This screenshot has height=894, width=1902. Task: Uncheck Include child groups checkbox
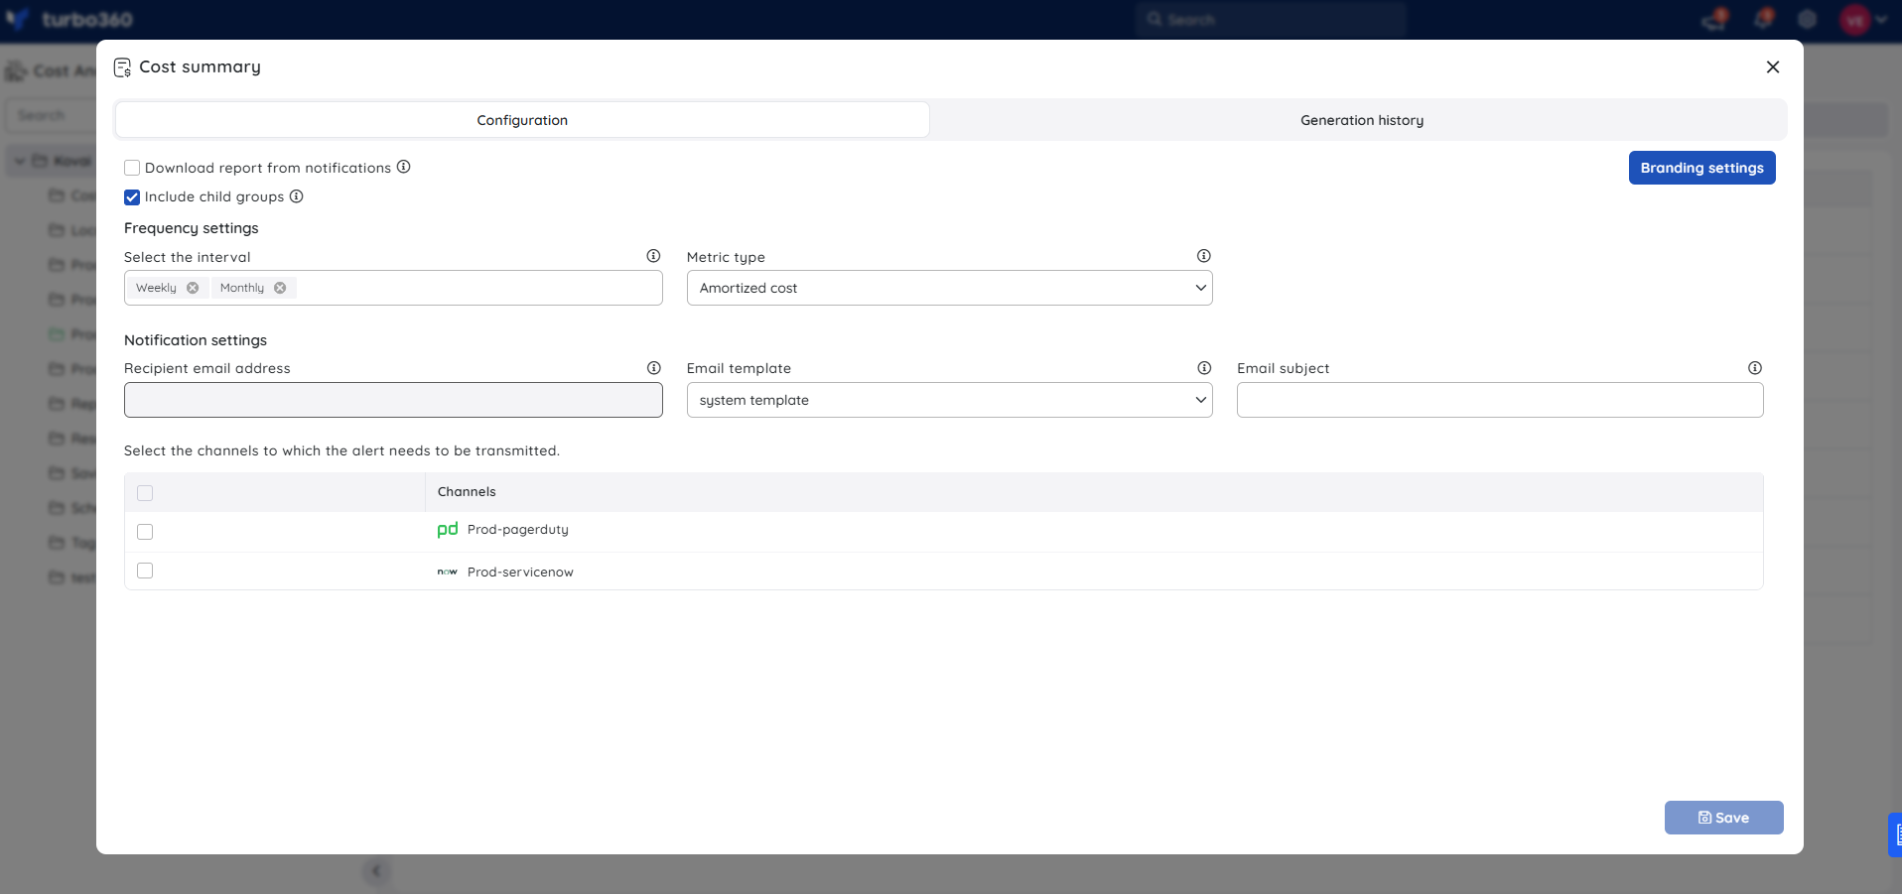click(132, 196)
